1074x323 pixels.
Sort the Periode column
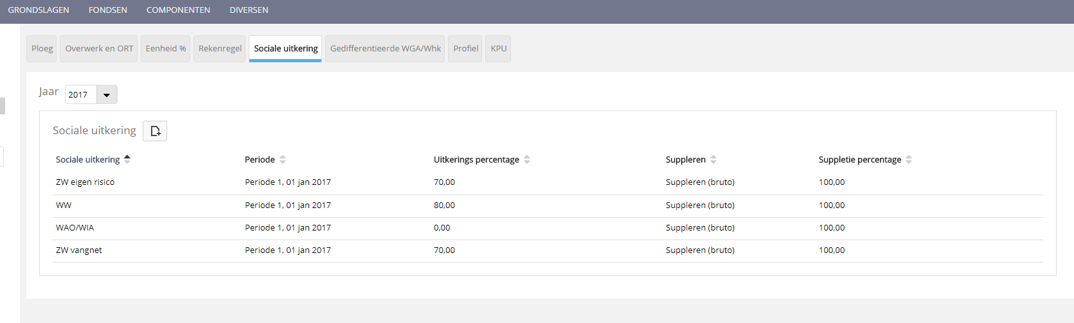283,159
